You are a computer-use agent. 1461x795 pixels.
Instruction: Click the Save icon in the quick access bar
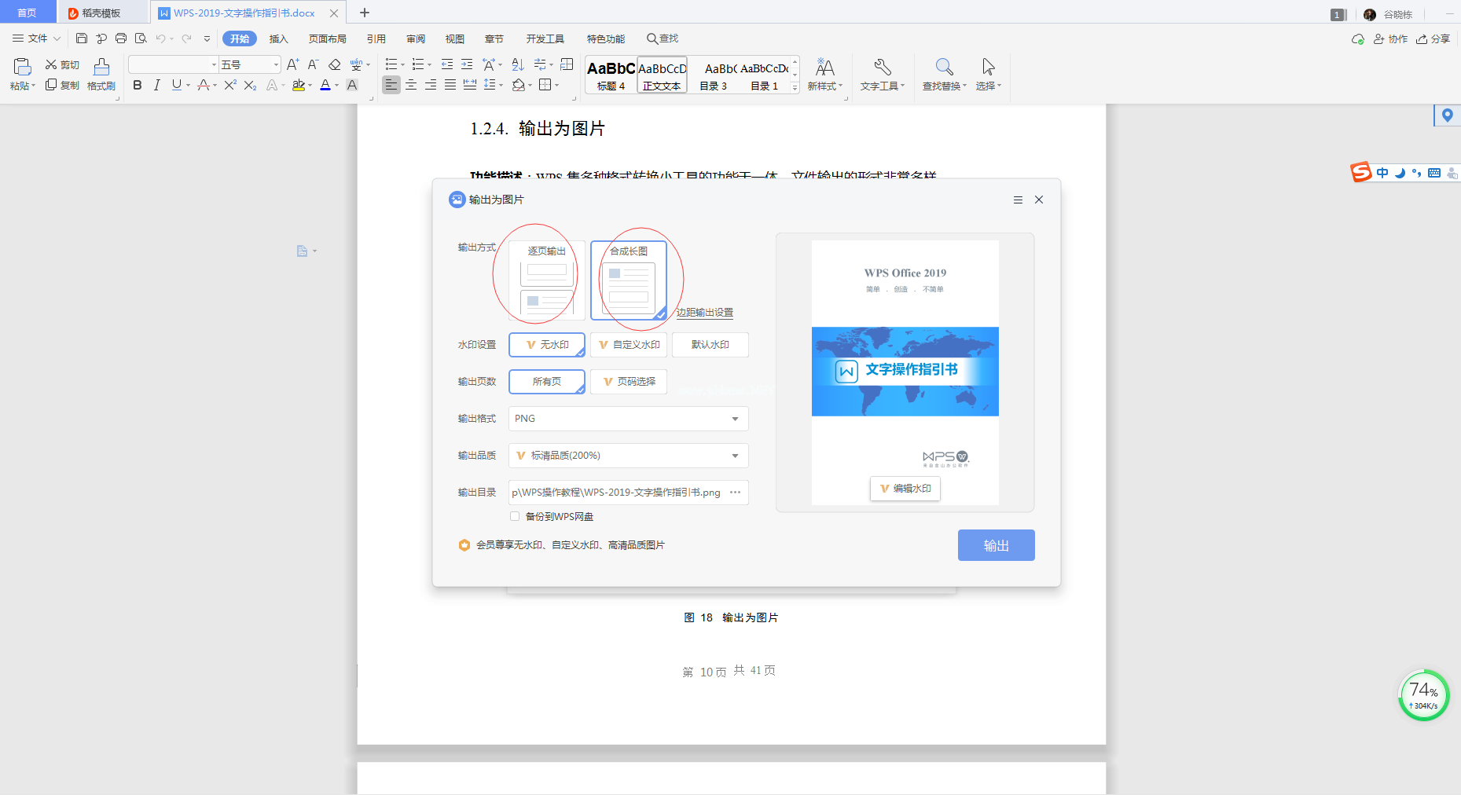tap(82, 38)
